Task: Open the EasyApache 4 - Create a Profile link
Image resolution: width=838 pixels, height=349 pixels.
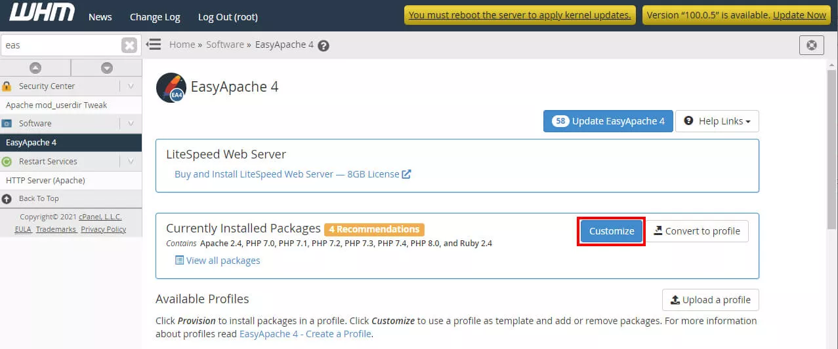Action: 305,334
